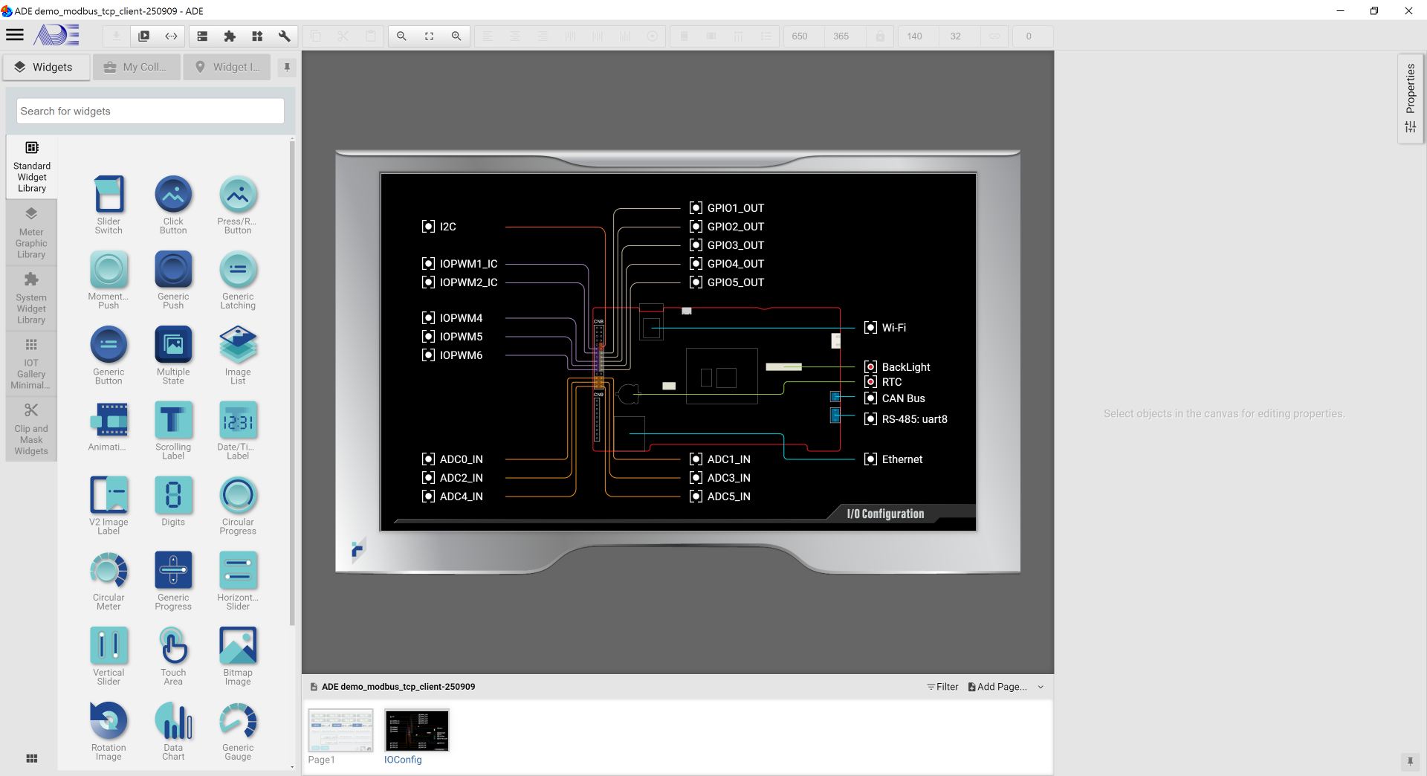
Task: Click the puzzle piece plugin toolbar icon
Action: point(230,36)
